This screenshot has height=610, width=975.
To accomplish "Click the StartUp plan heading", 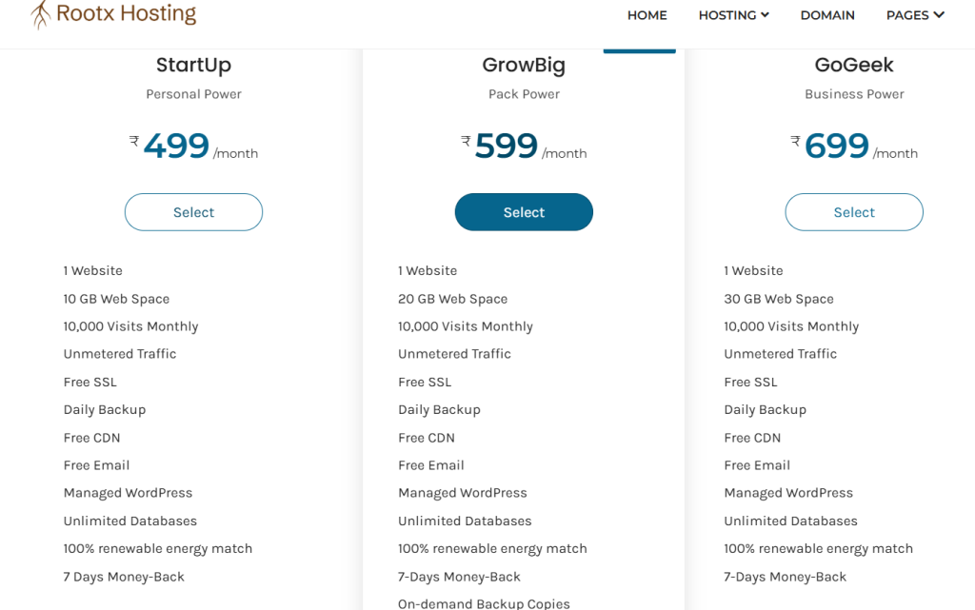I will [193, 65].
